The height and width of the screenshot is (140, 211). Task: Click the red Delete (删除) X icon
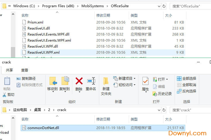(x=79, y=81)
